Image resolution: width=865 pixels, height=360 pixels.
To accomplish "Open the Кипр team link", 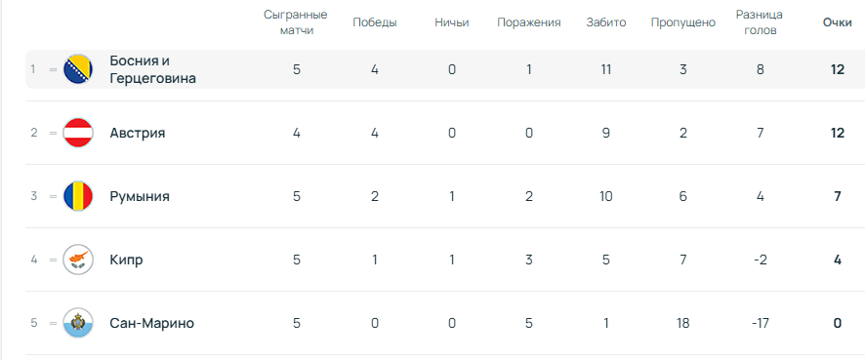I will pyautogui.click(x=126, y=260).
